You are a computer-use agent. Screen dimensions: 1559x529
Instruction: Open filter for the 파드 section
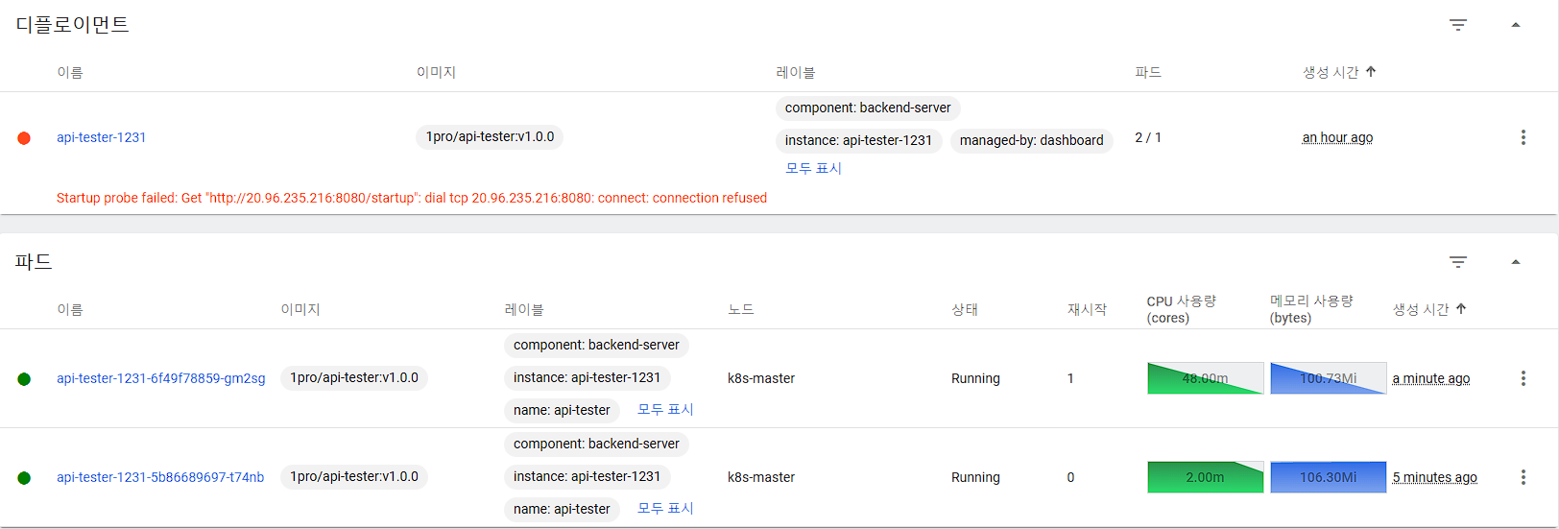1457,262
